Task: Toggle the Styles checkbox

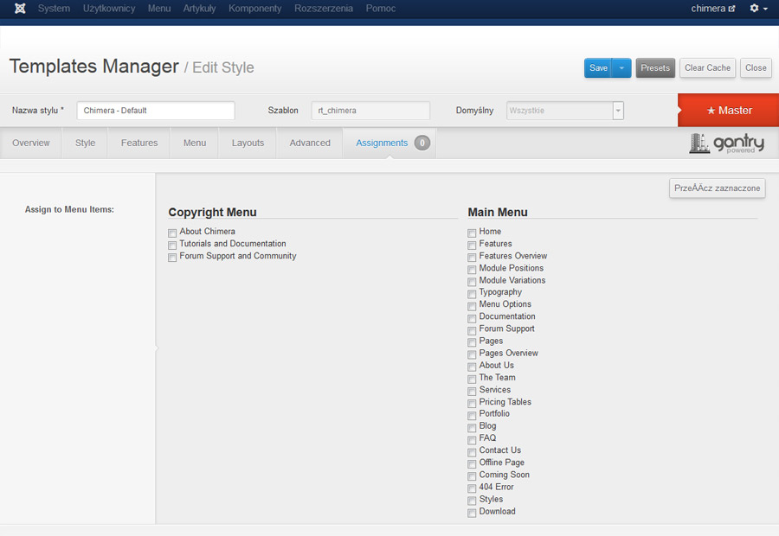Action: click(472, 501)
